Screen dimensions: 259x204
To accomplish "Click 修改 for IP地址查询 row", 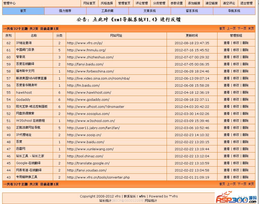I will [236, 43].
